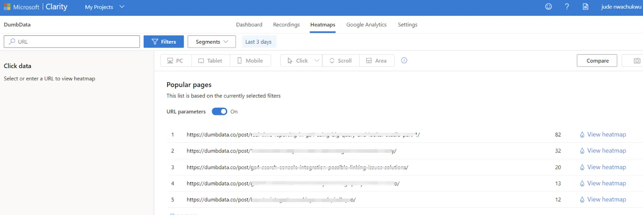Turn off the URL parameters toggle
Image resolution: width=643 pixels, height=215 pixels.
(219, 112)
